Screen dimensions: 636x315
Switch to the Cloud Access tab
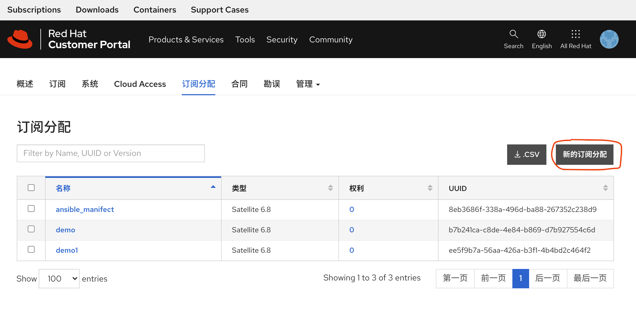point(140,84)
